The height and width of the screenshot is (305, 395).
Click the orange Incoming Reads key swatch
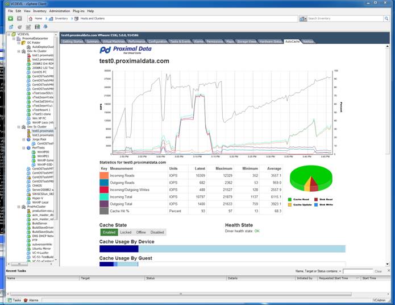(104, 176)
